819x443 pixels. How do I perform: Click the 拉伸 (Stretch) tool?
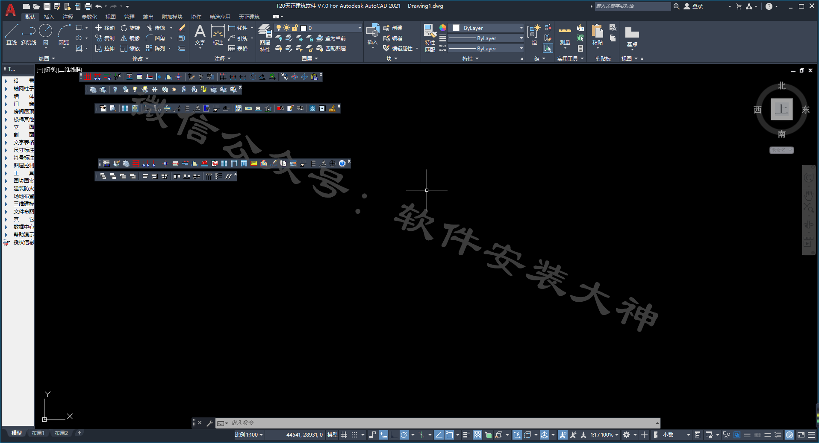tap(105, 48)
